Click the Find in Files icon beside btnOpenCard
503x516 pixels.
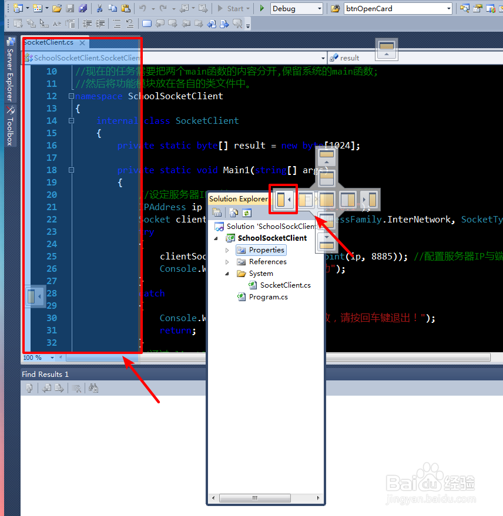[335, 9]
